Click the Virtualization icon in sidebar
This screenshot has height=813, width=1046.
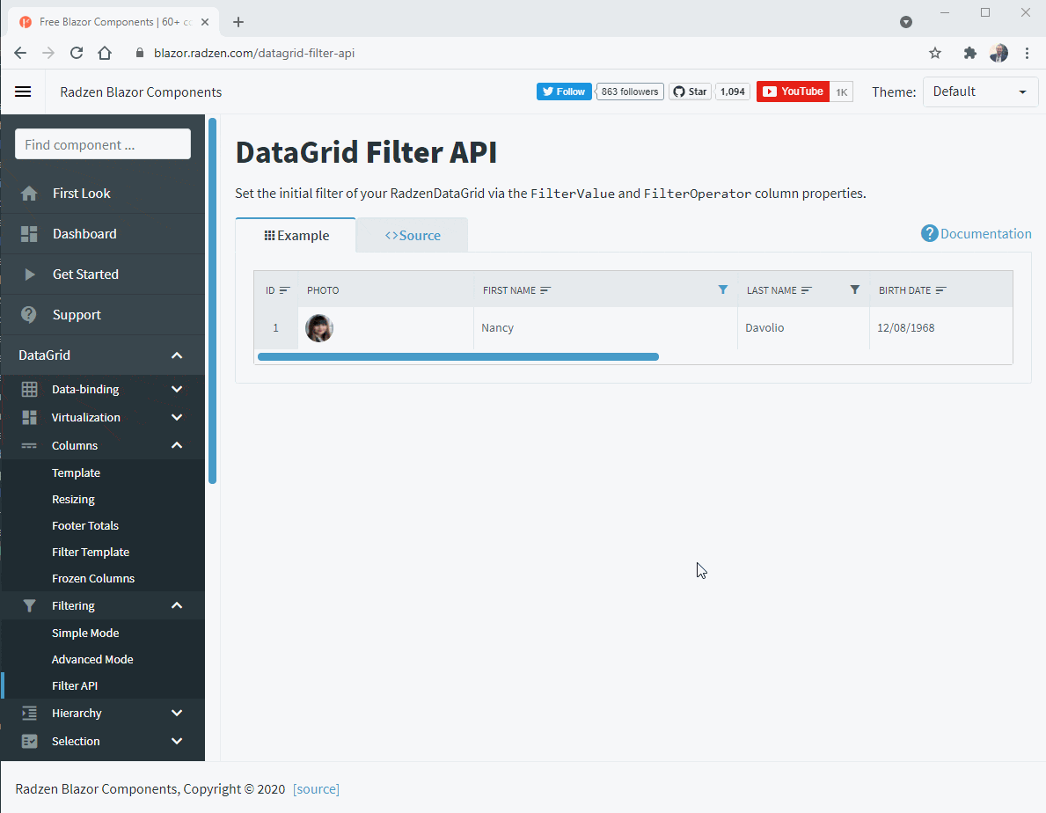click(x=29, y=418)
